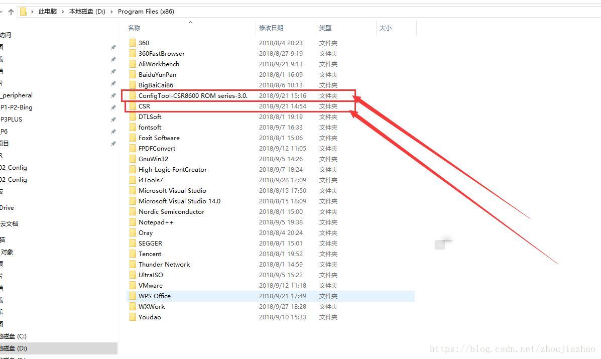This screenshot has height=359, width=601.
Task: Select the Thunder Network folder name
Action: pos(164,264)
